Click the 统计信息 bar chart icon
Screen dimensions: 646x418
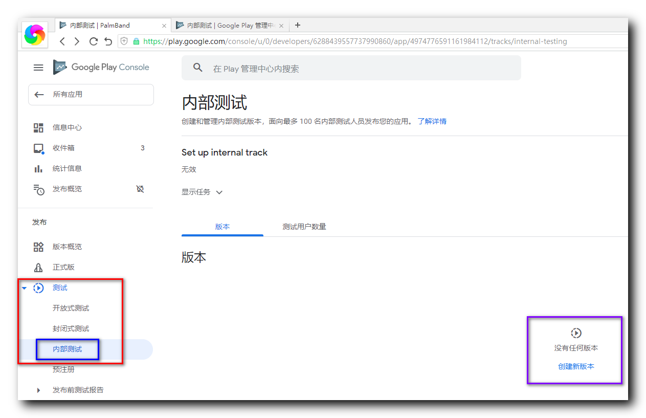(38, 168)
